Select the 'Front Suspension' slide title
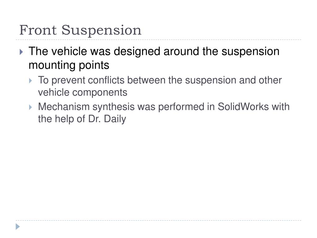 click(80, 30)
